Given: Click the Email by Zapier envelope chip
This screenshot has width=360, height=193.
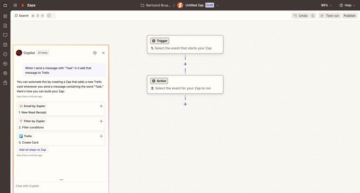Looking at the screenshot, I should [x=32, y=106].
